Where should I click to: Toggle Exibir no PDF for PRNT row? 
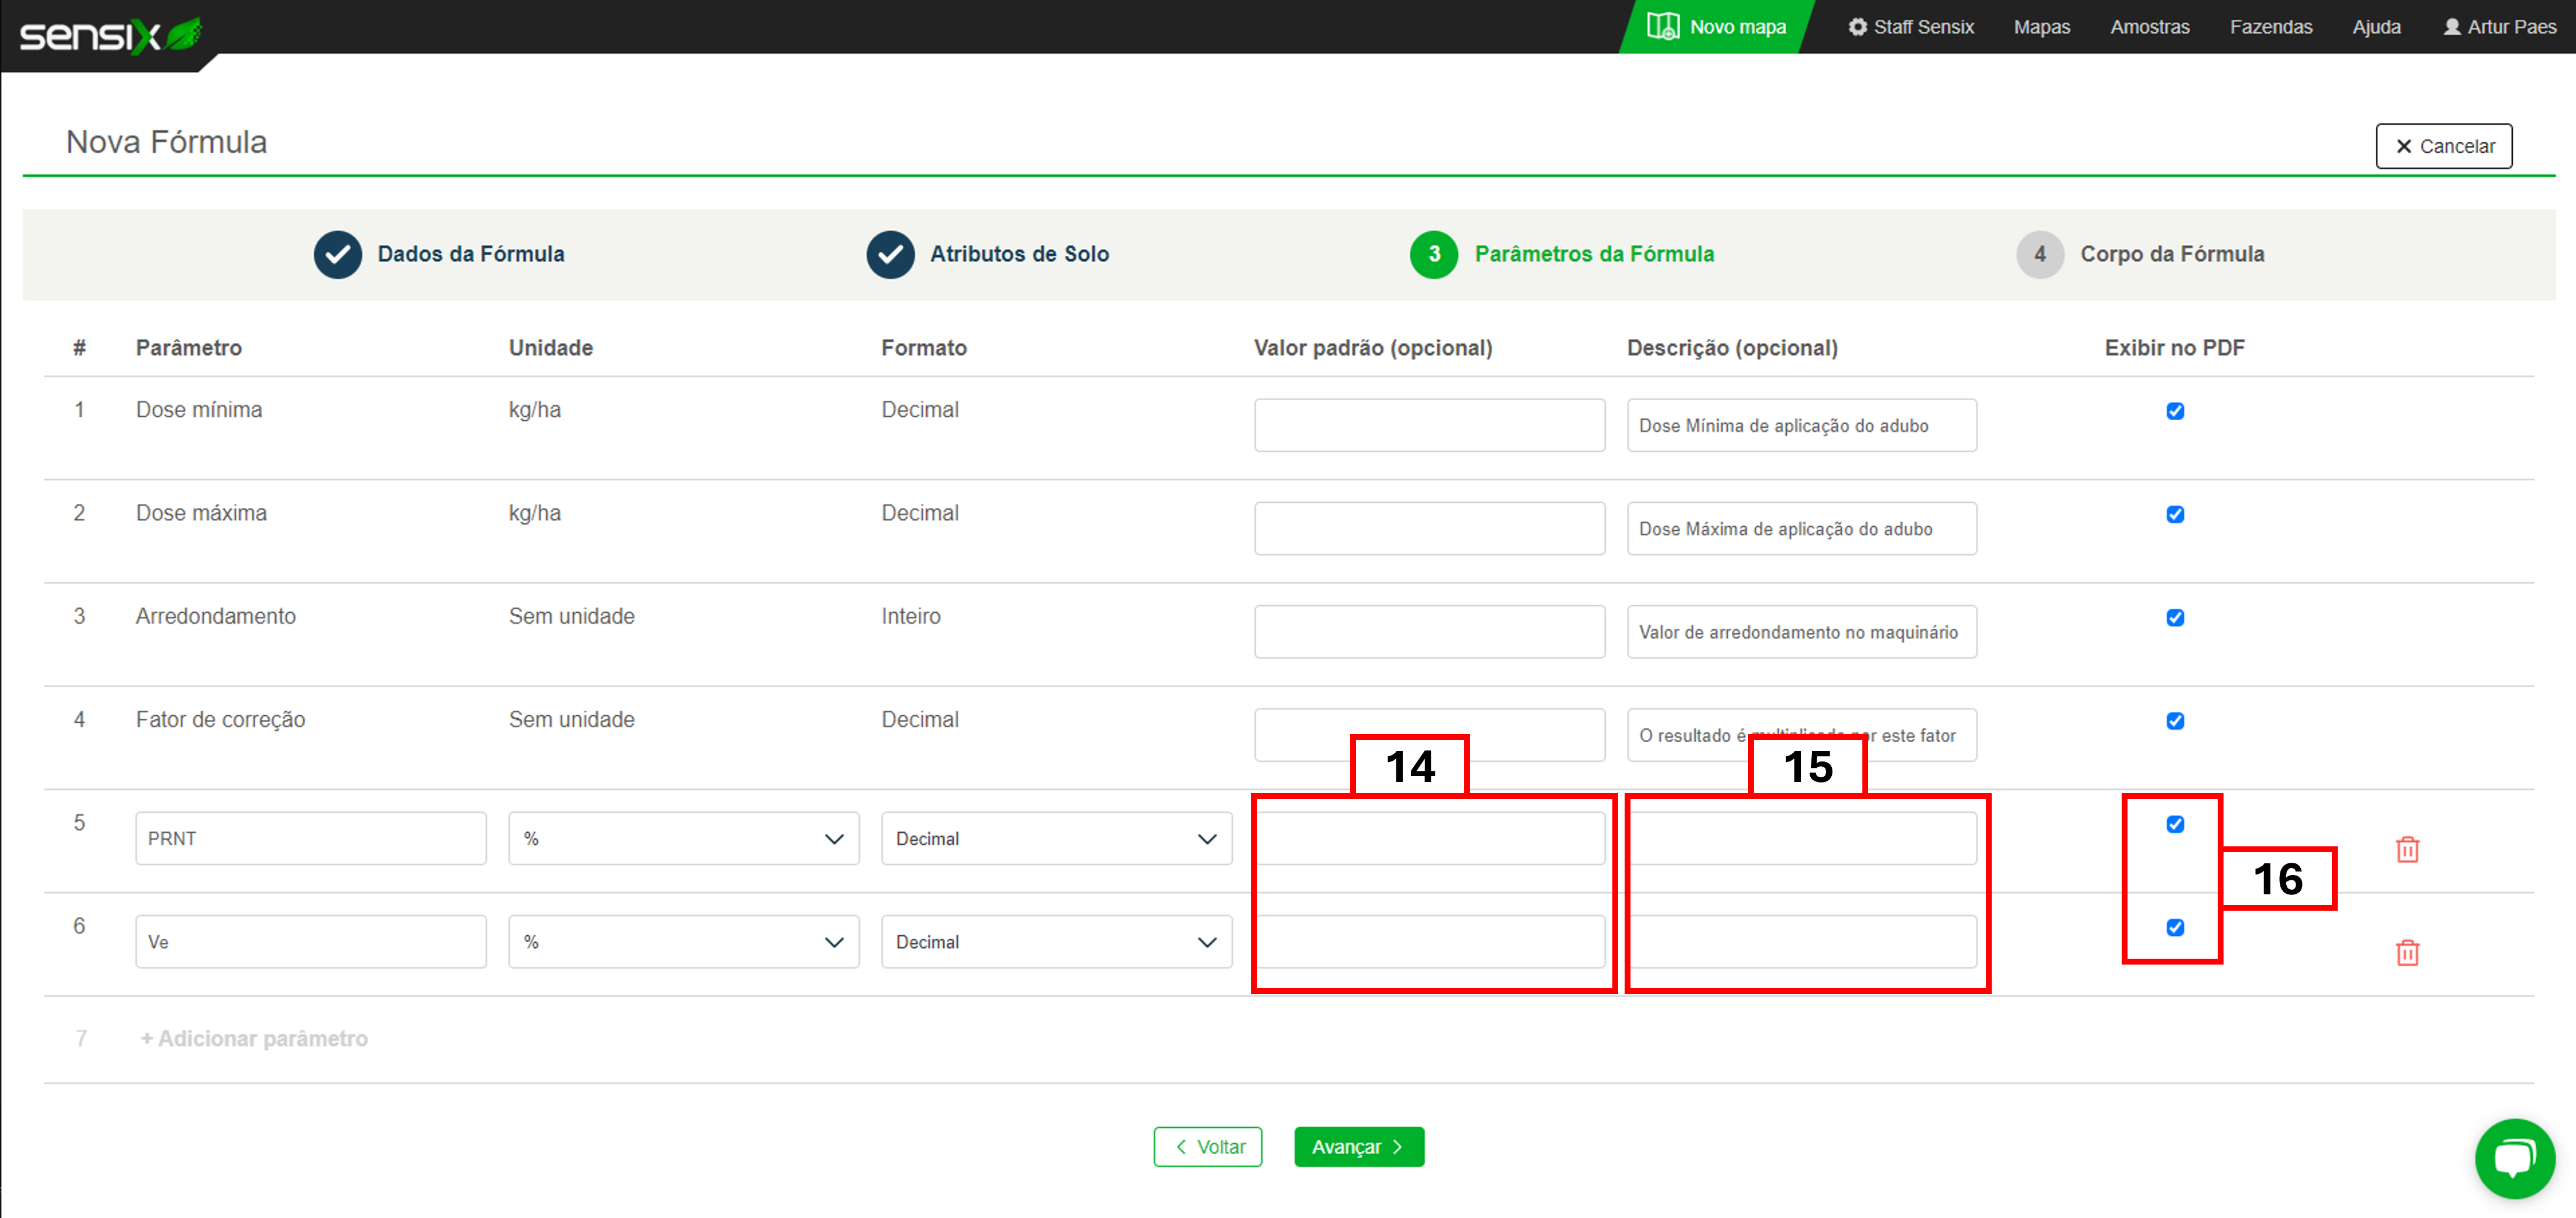(2174, 824)
